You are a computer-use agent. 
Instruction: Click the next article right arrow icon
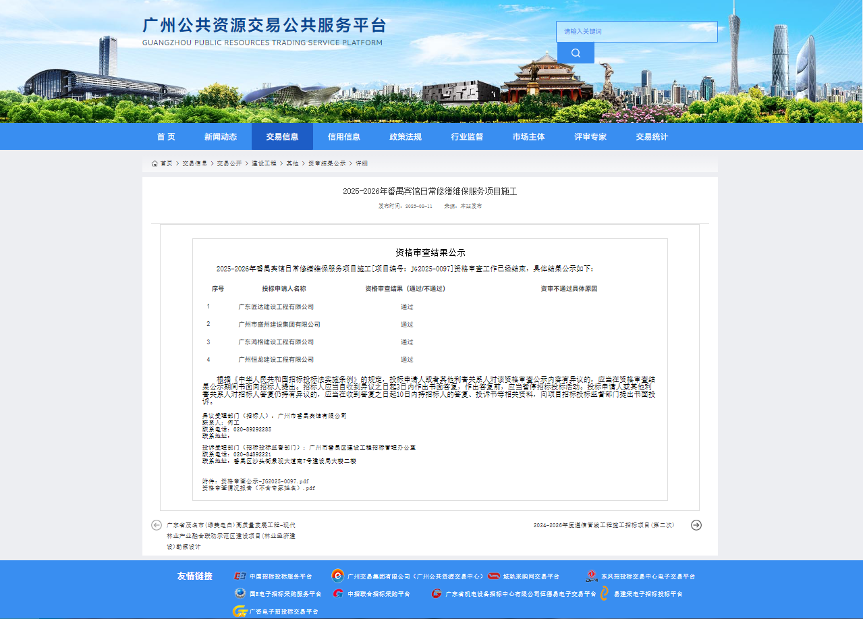[696, 525]
